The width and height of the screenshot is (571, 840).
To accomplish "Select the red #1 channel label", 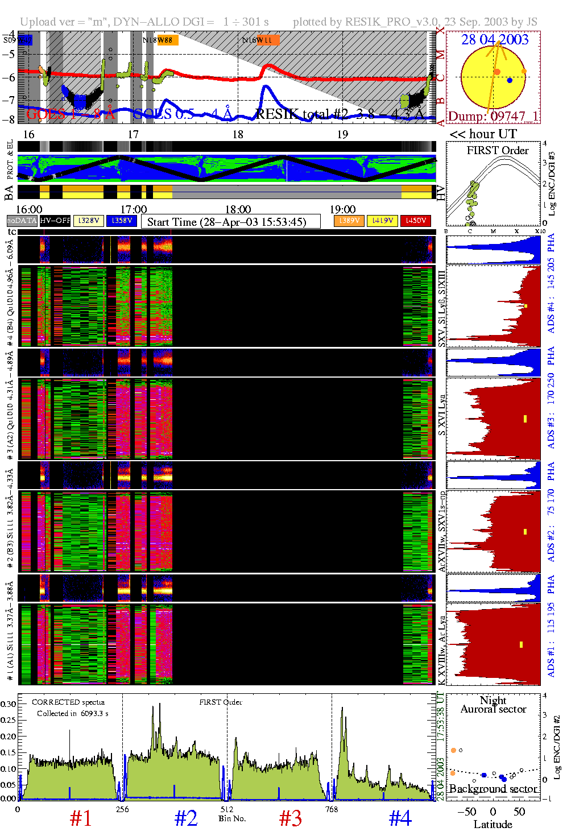I will click(81, 819).
